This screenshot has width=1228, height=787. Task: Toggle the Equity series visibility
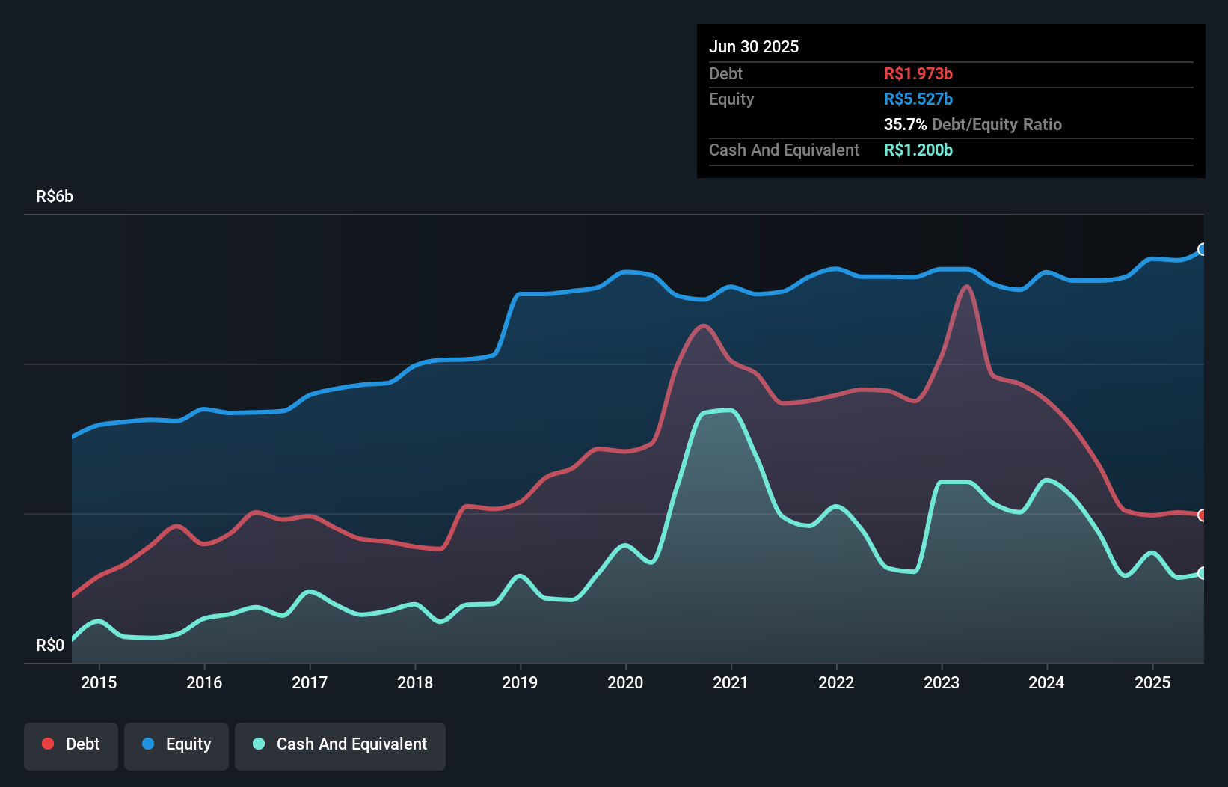click(x=176, y=744)
